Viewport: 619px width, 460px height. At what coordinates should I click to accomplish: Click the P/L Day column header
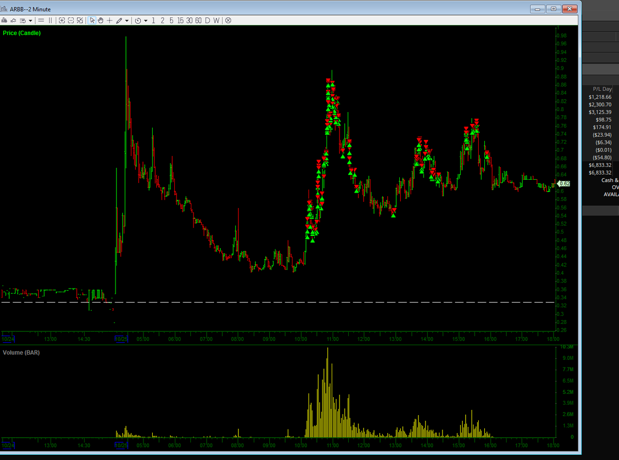(x=602, y=89)
